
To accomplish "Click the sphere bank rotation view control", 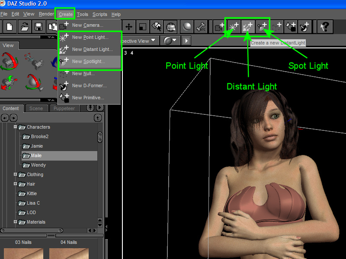I will point(34,83).
